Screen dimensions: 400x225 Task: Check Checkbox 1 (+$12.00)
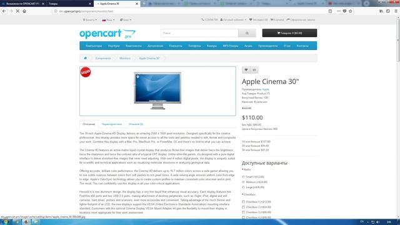243,202
